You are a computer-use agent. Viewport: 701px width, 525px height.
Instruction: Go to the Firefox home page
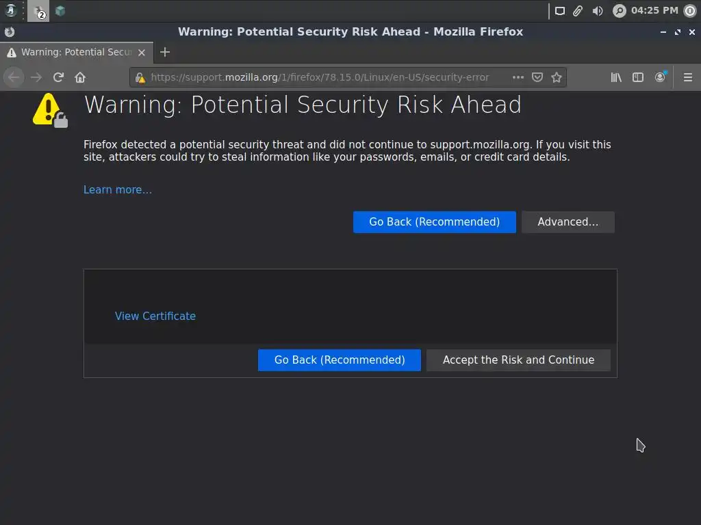pos(80,77)
